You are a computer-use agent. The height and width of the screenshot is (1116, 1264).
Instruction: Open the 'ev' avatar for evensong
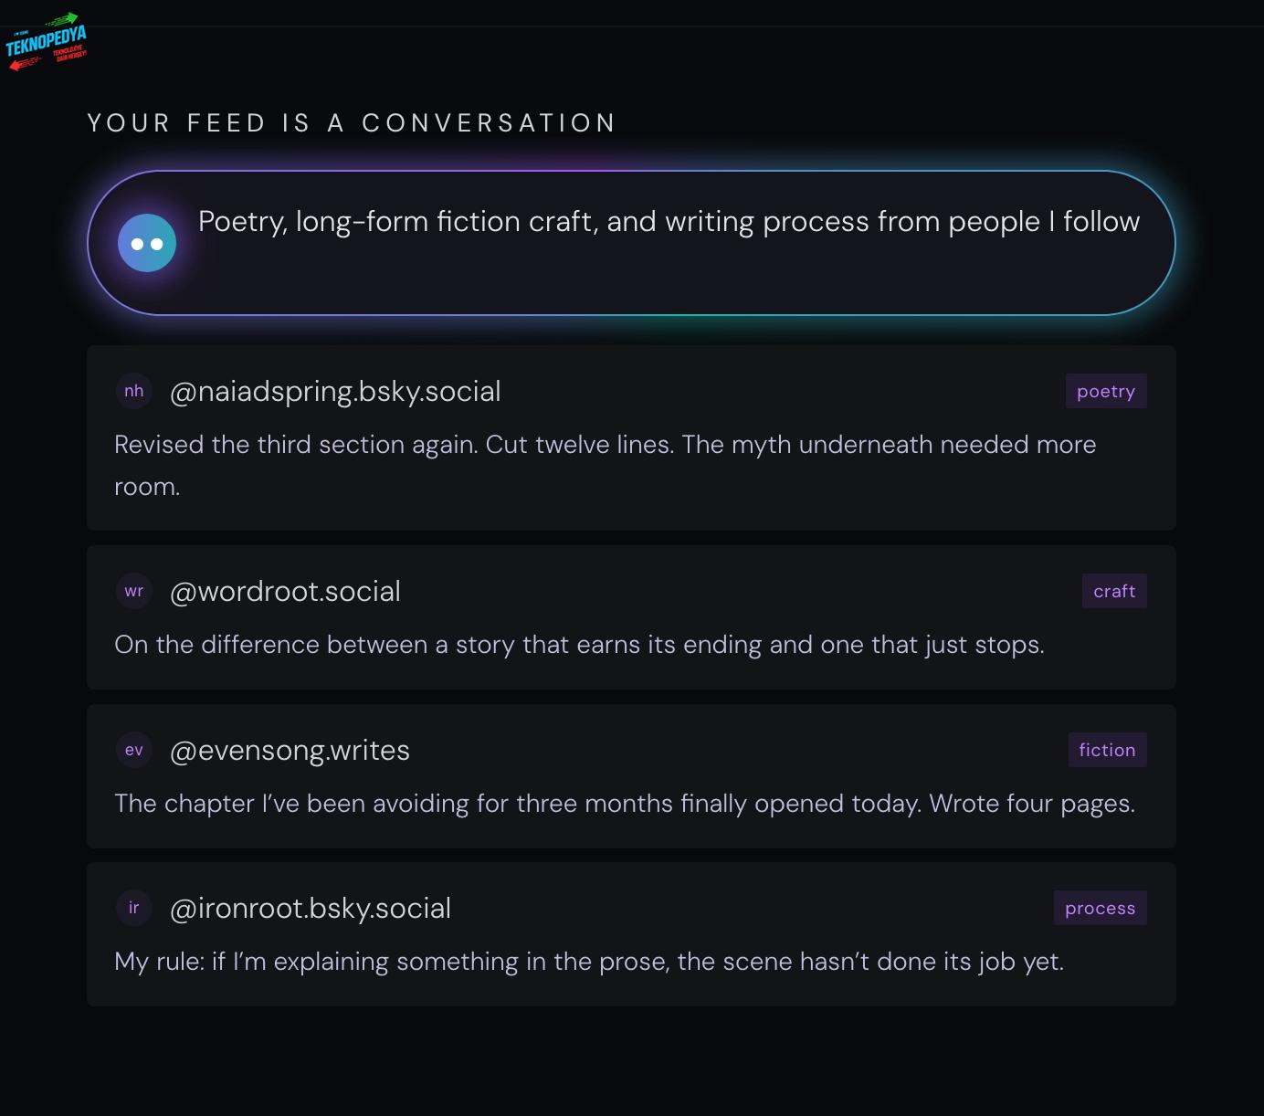[134, 750]
